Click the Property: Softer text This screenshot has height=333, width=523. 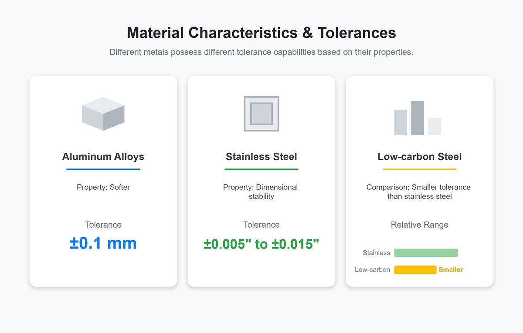tap(103, 187)
